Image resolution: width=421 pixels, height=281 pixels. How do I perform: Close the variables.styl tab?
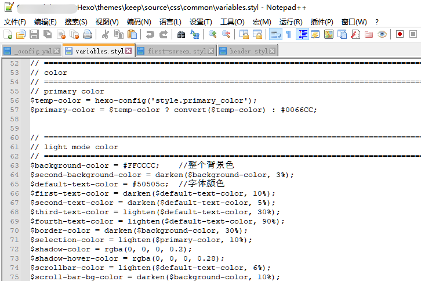point(129,51)
